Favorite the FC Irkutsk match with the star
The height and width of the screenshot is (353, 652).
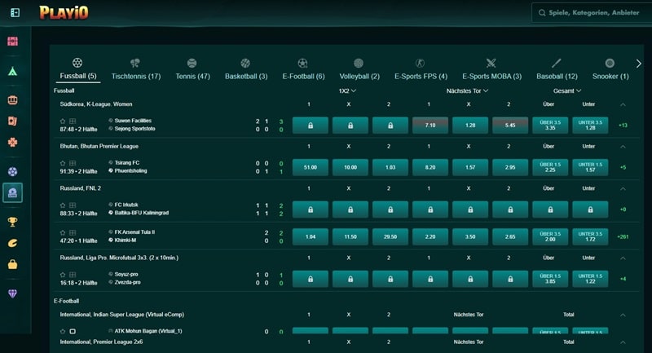(x=63, y=205)
